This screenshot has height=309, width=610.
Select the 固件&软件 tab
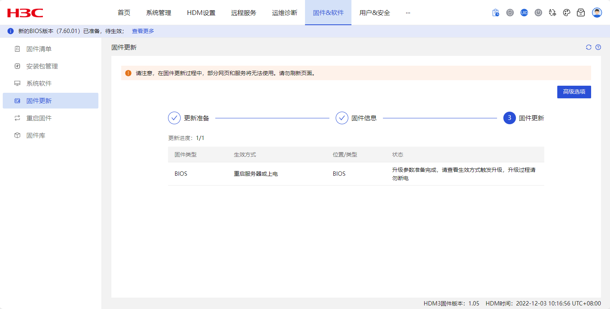point(328,13)
